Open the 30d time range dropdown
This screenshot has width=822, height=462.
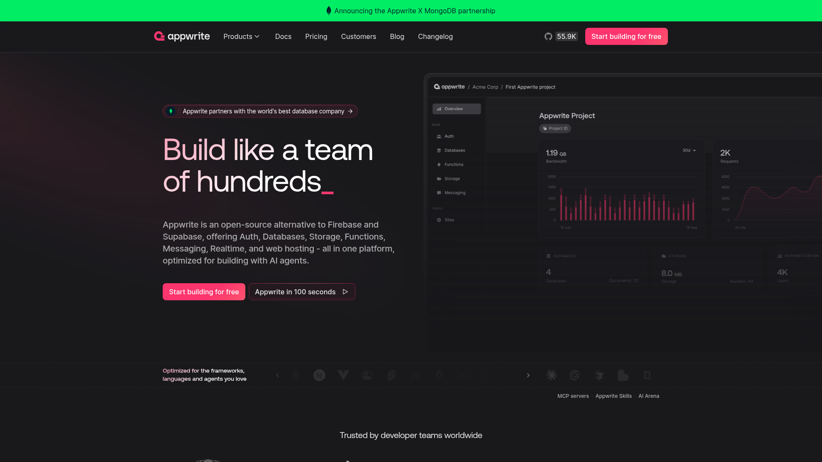pyautogui.click(x=689, y=151)
